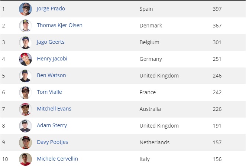Click Adam Sterry's avatar image

click(x=25, y=126)
